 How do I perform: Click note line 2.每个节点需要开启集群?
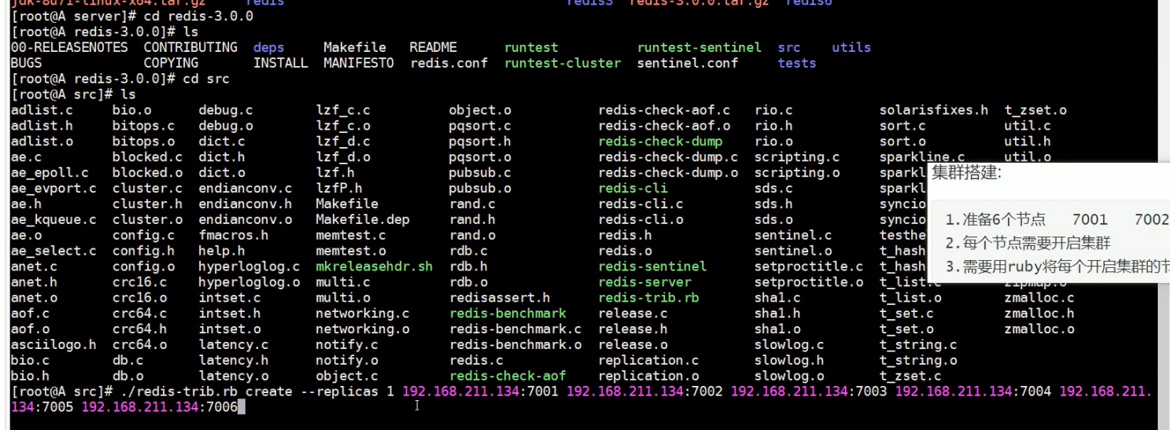pos(1028,244)
